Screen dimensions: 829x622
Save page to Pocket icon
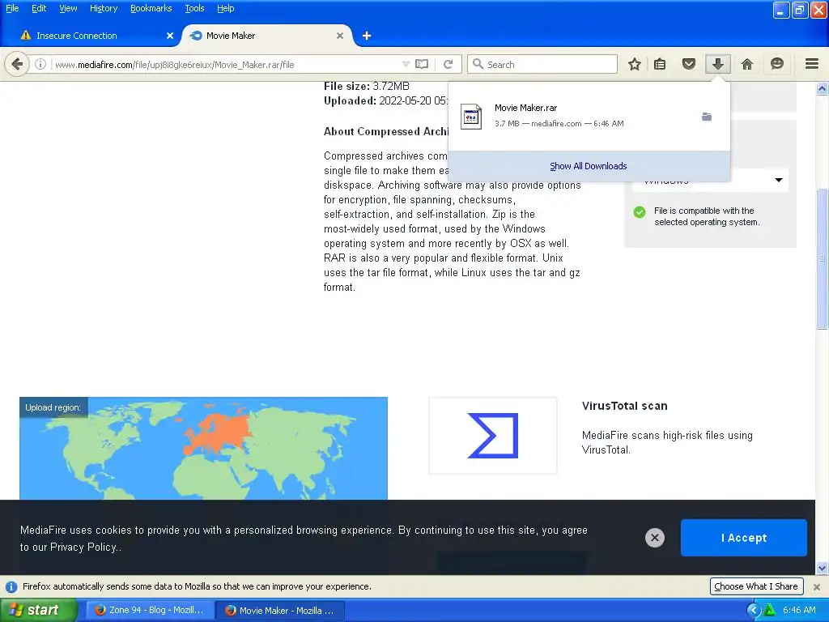(688, 65)
